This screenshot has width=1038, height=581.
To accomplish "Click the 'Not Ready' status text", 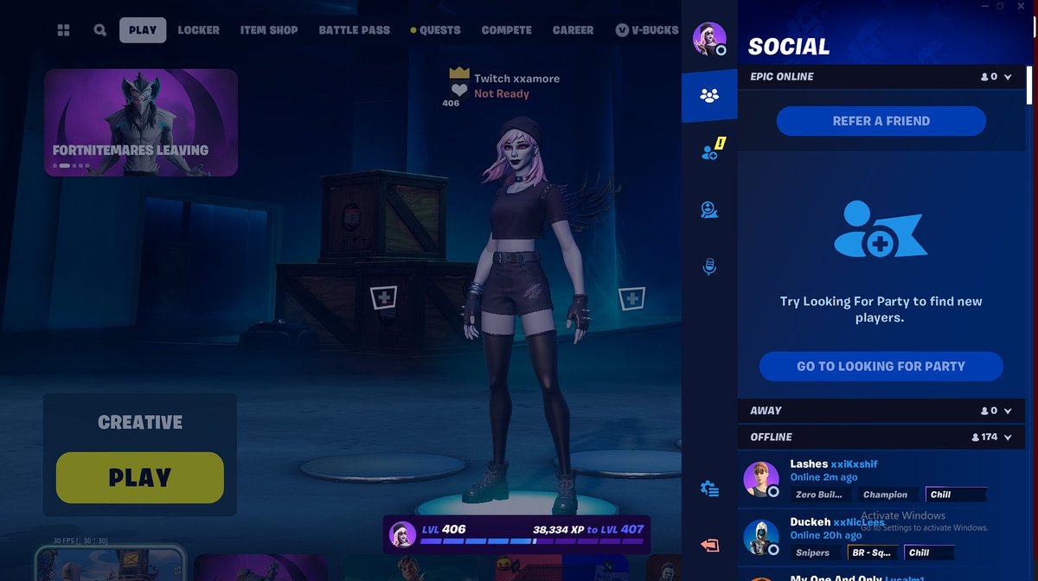I will click(502, 93).
